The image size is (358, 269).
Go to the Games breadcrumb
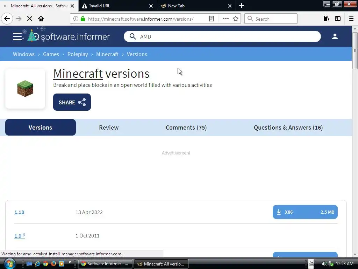point(51,54)
